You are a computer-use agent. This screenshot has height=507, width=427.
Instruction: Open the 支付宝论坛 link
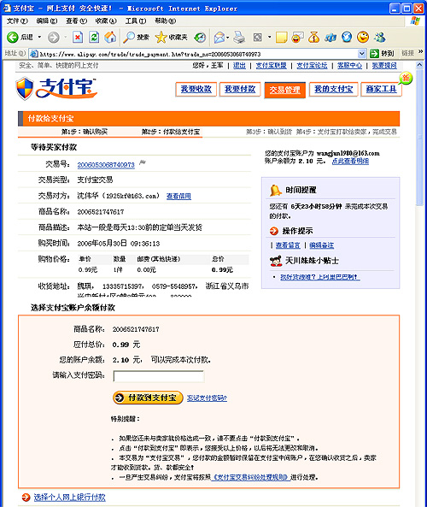pyautogui.click(x=312, y=66)
